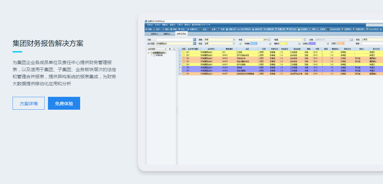Select the 合并工作台 tab
Screen dimensions: 383x184
(182, 34)
